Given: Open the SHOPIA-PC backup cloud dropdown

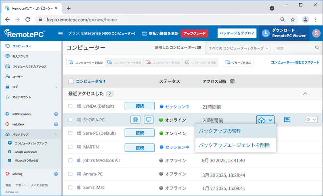Looking at the screenshot, I should coord(265,120).
